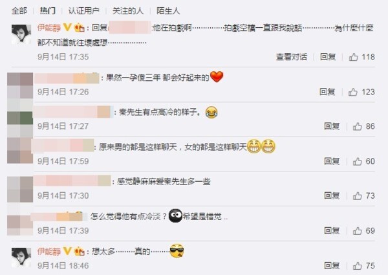Show comments from 关注的人
The height and width of the screenshot is (275, 388).
point(127,10)
